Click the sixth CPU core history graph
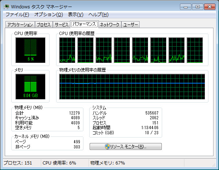 pos(159,50)
